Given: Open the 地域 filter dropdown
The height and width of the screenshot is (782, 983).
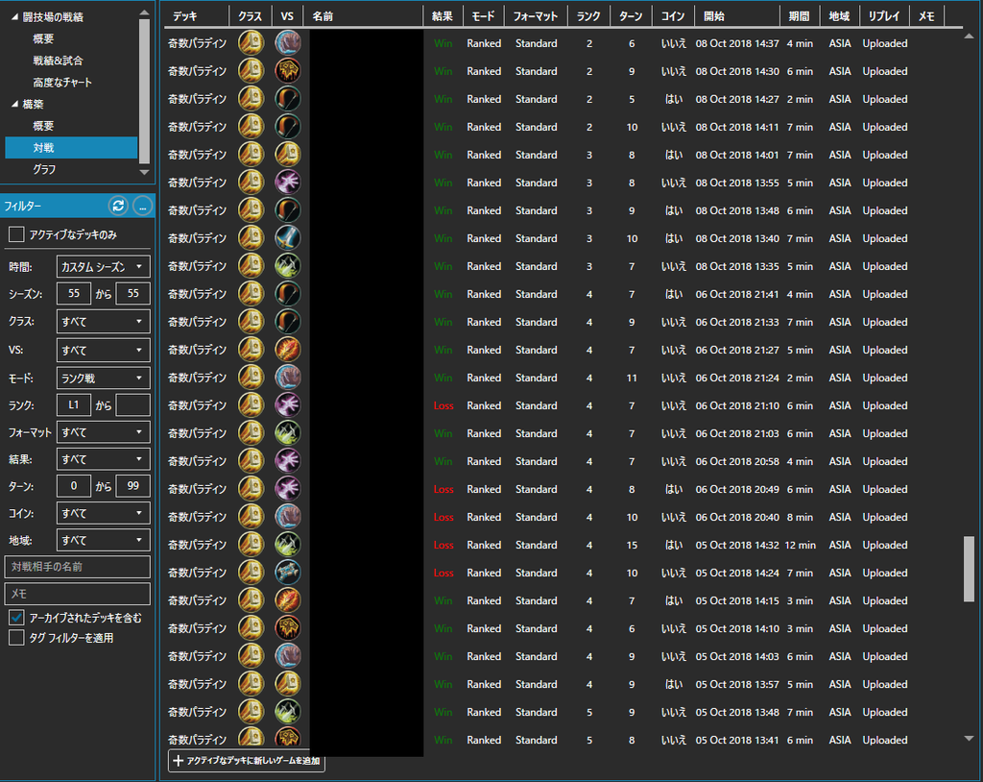Looking at the screenshot, I should (x=103, y=540).
